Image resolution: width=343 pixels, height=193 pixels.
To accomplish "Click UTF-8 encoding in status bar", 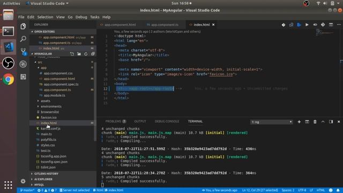I will click(x=302, y=190).
